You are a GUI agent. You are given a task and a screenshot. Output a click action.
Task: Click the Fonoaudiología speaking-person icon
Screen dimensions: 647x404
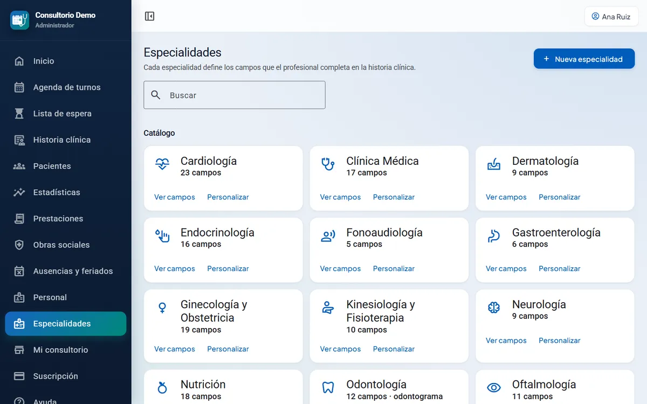(x=328, y=235)
